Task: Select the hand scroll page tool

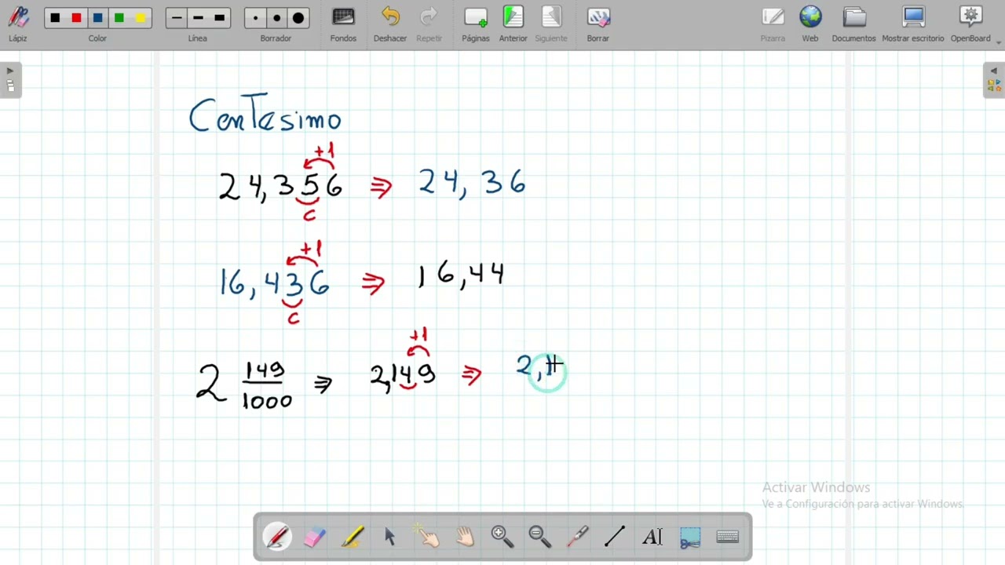Action: pyautogui.click(x=465, y=537)
